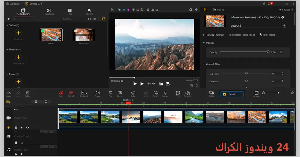
Task: Collapse the Picture (0) section
Action: click(7, 50)
